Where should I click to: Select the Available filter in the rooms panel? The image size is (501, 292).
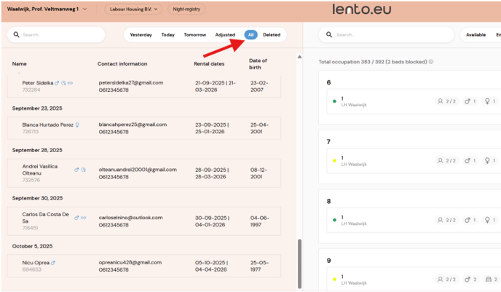[476, 34]
